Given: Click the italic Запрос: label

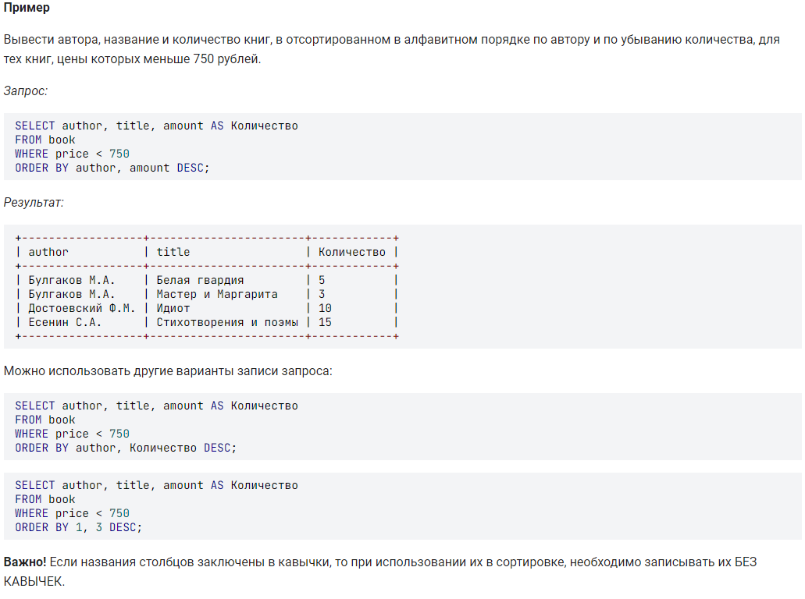Looking at the screenshot, I should [26, 90].
